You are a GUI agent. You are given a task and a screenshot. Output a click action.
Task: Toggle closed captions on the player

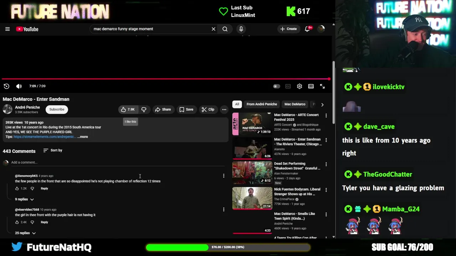[288, 86]
